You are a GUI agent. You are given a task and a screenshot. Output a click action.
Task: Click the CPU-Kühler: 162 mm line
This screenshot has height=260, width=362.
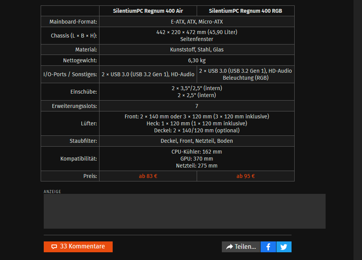coord(197,152)
